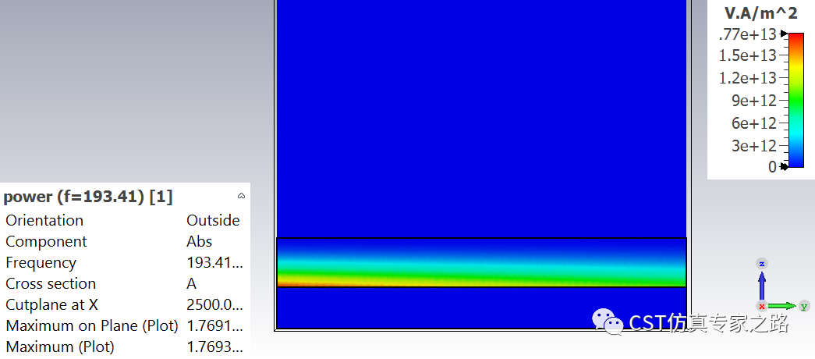Collapse the power info panel chevron
Screen dimensions: 815x359
pyautogui.click(x=241, y=196)
